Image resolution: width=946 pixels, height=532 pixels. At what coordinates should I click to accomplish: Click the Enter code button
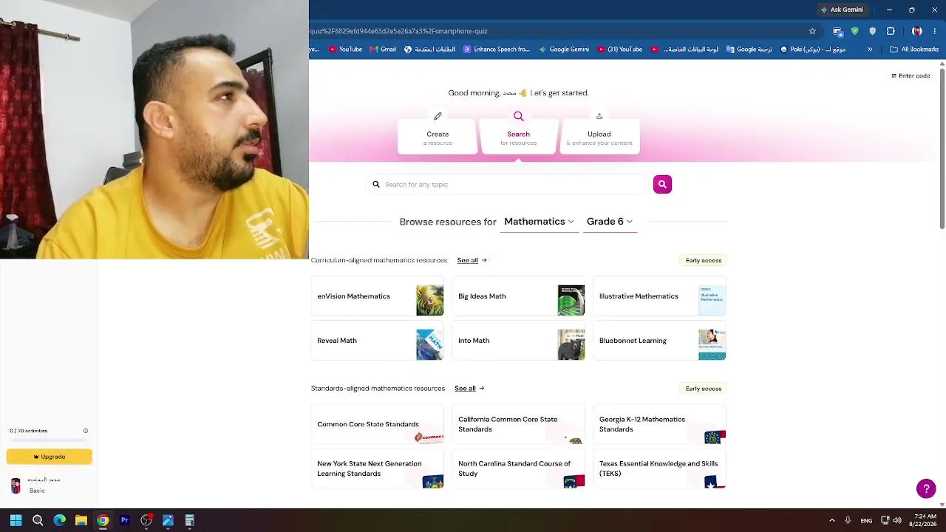(911, 75)
